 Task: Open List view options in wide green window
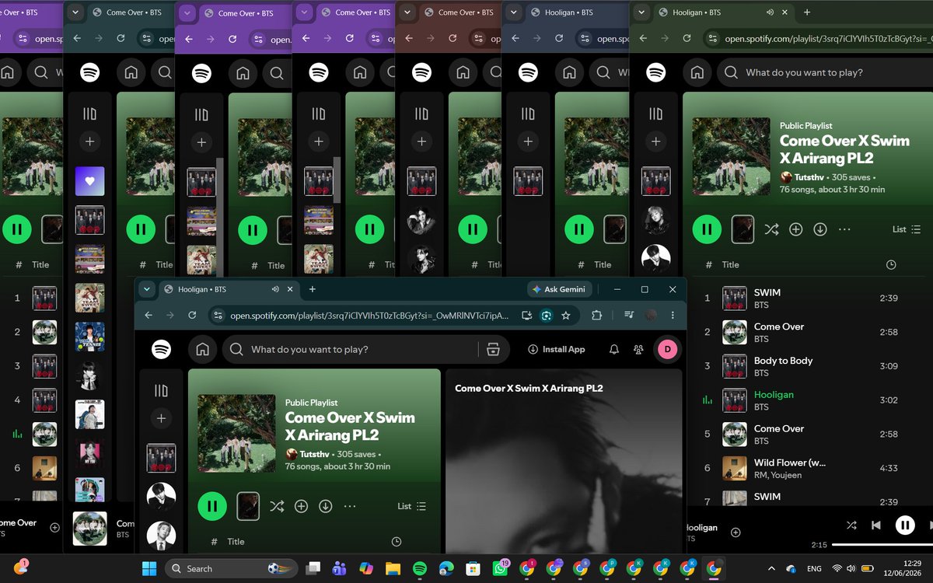907,229
